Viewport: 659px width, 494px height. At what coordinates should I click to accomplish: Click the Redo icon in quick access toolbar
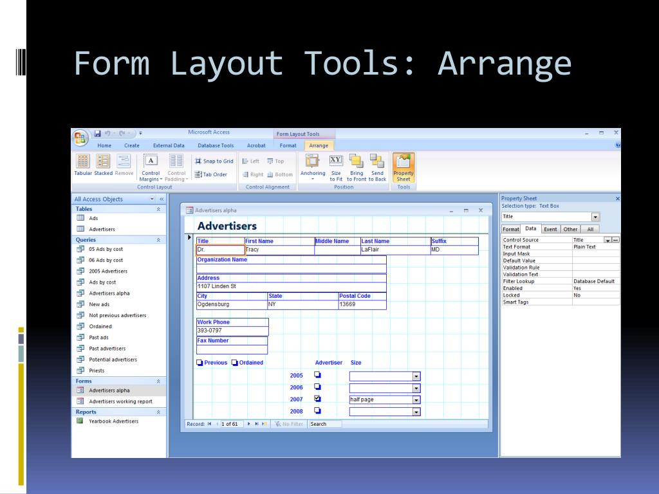coord(122,134)
